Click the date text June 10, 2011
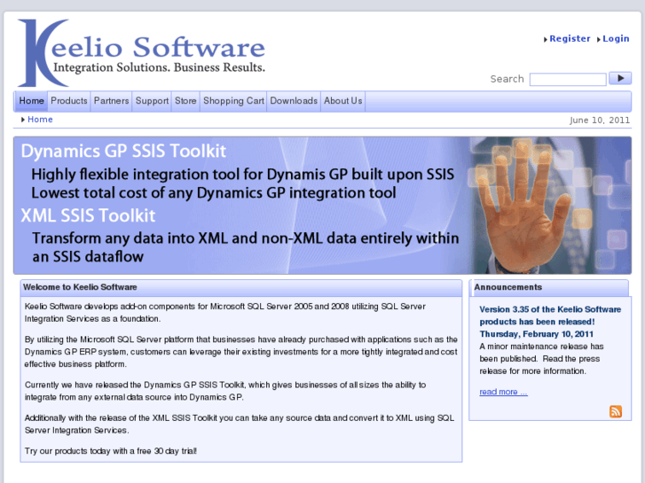Viewport: 645px width, 483px height. pyautogui.click(x=600, y=120)
